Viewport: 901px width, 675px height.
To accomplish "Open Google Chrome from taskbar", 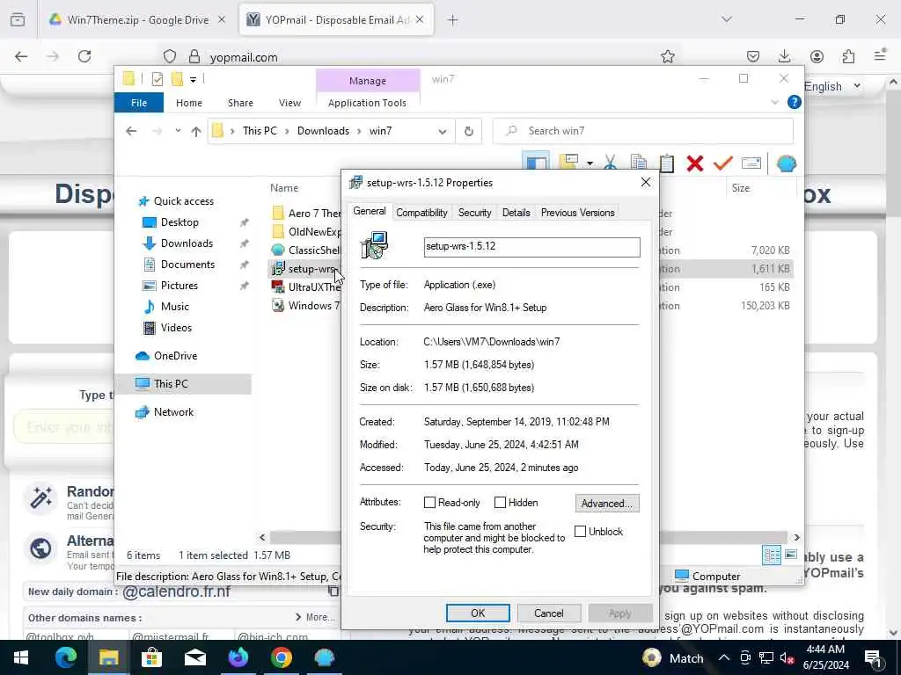I will 282,657.
